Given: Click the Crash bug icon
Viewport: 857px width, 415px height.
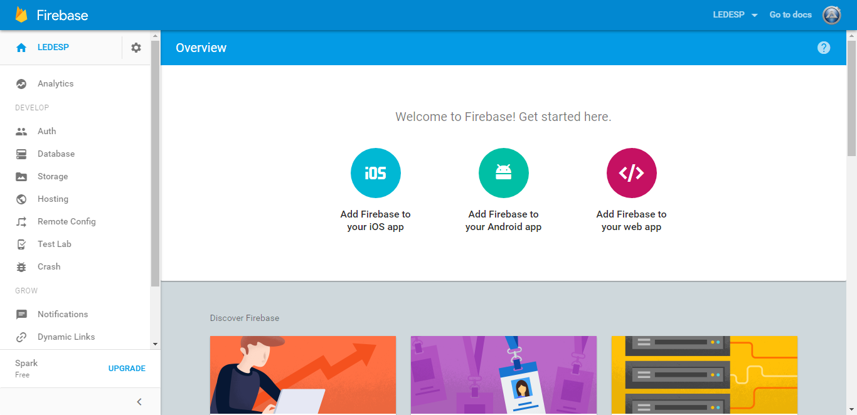Looking at the screenshot, I should [21, 266].
